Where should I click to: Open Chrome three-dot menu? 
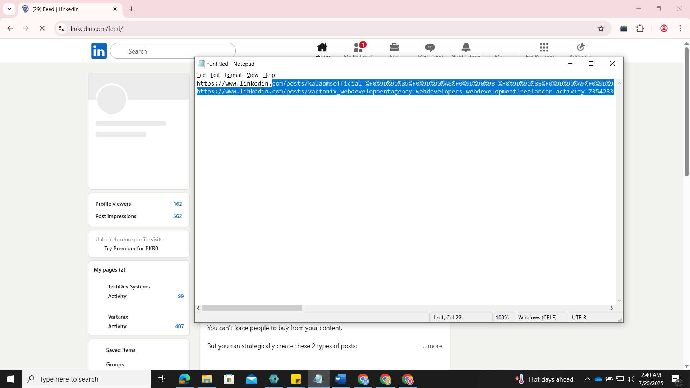(x=680, y=28)
